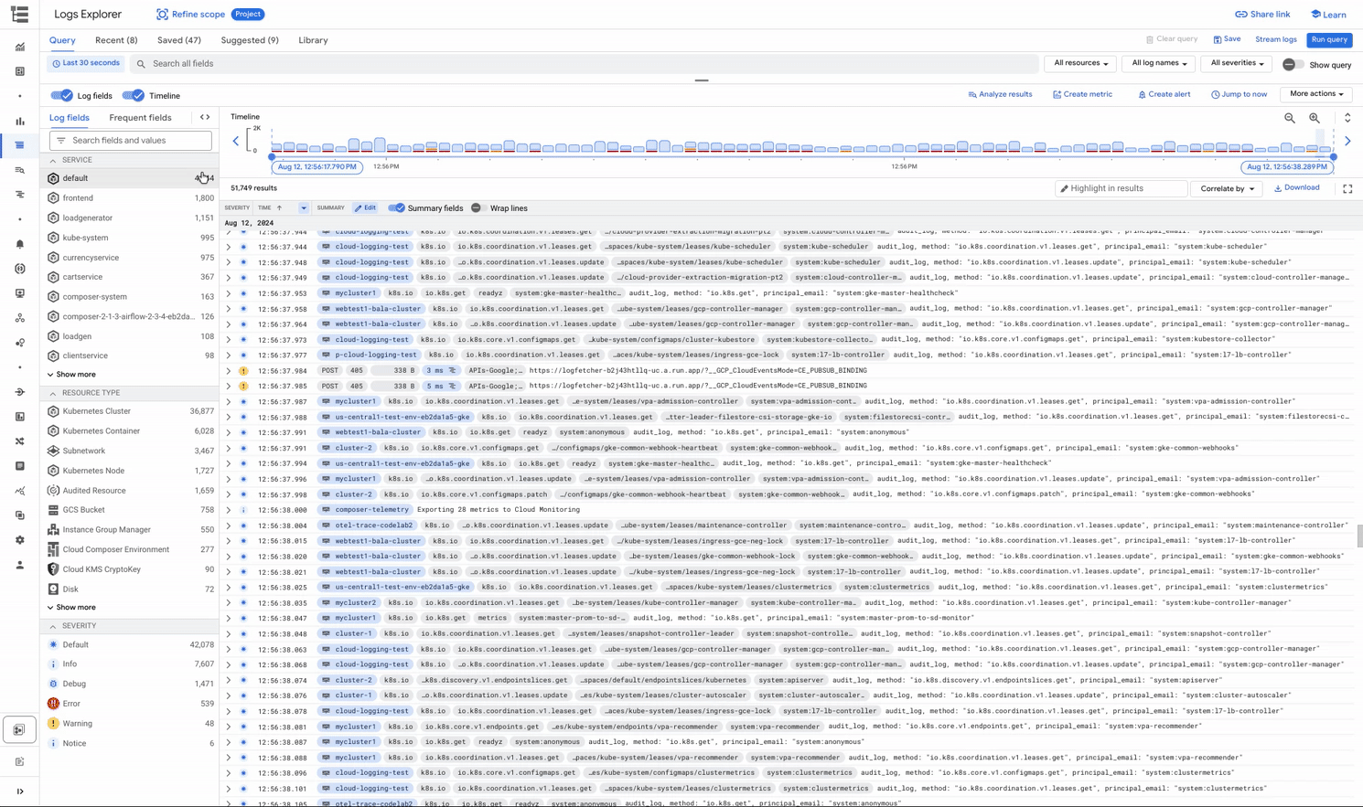Collapse the timeline panel arrows icon
Image resolution: width=1363 pixels, height=807 pixels.
click(x=1347, y=118)
